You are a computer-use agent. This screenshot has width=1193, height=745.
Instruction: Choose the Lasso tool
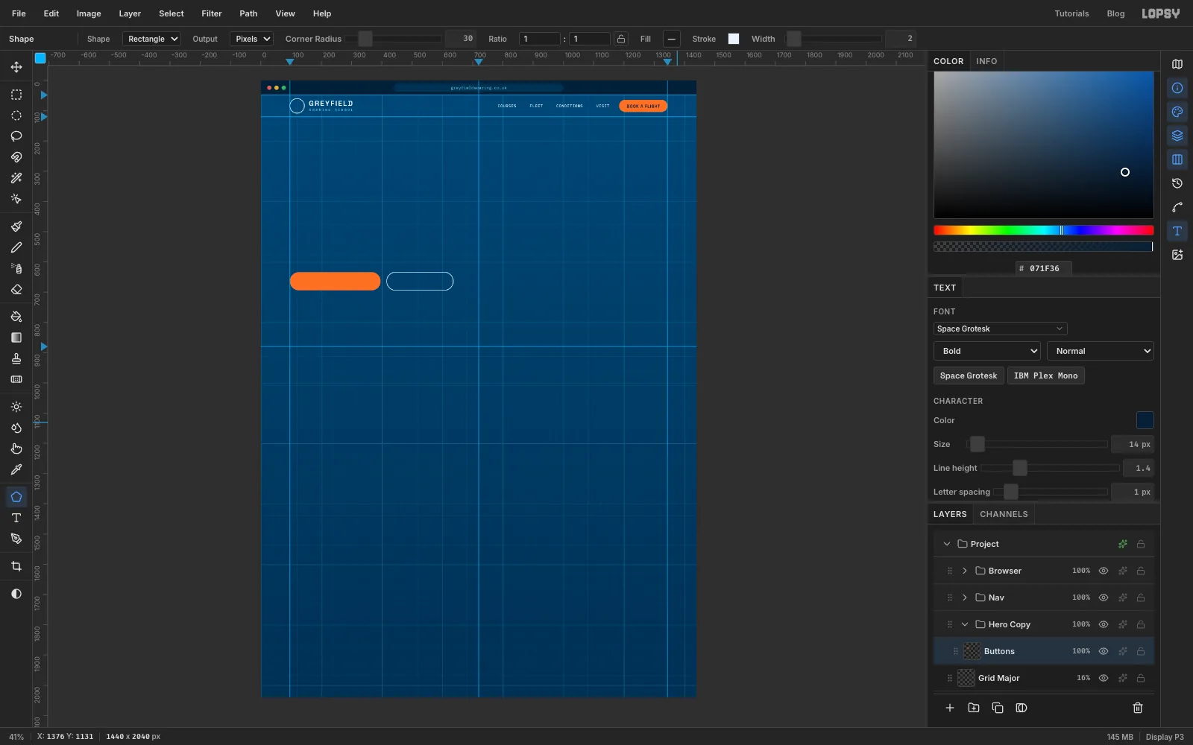tap(16, 136)
